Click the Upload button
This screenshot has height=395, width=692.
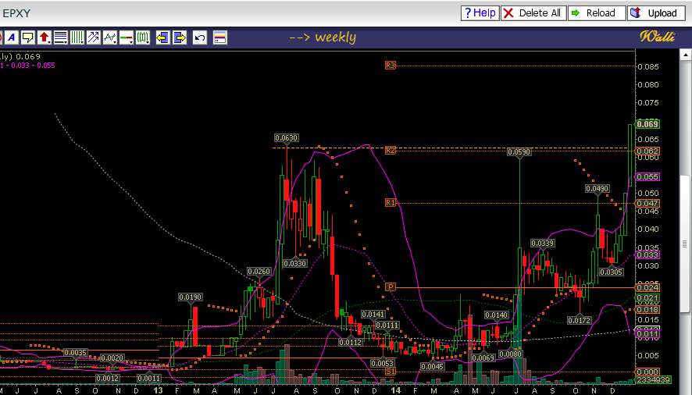(x=656, y=12)
